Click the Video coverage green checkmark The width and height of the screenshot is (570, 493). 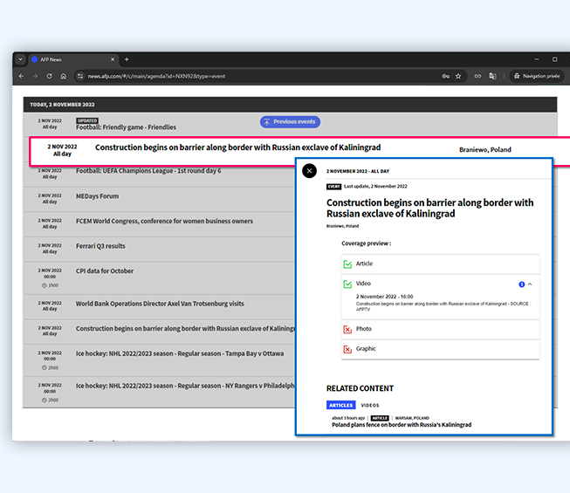(x=347, y=284)
